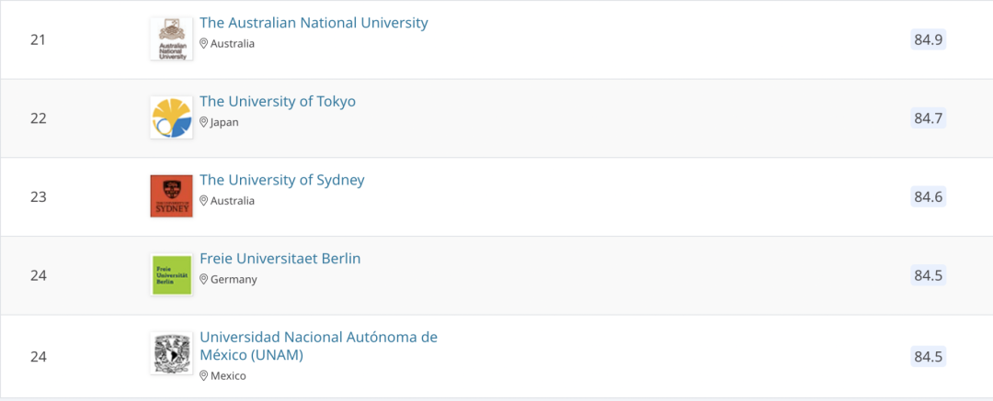Click the orange University of Sydney logo
993x401 pixels.
pos(172,196)
